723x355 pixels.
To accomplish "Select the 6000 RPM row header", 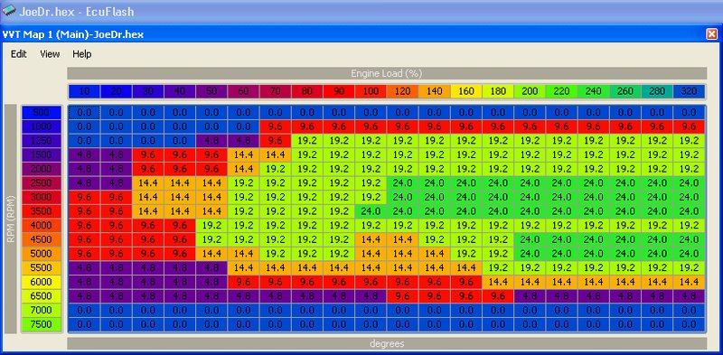I will click(x=41, y=282).
